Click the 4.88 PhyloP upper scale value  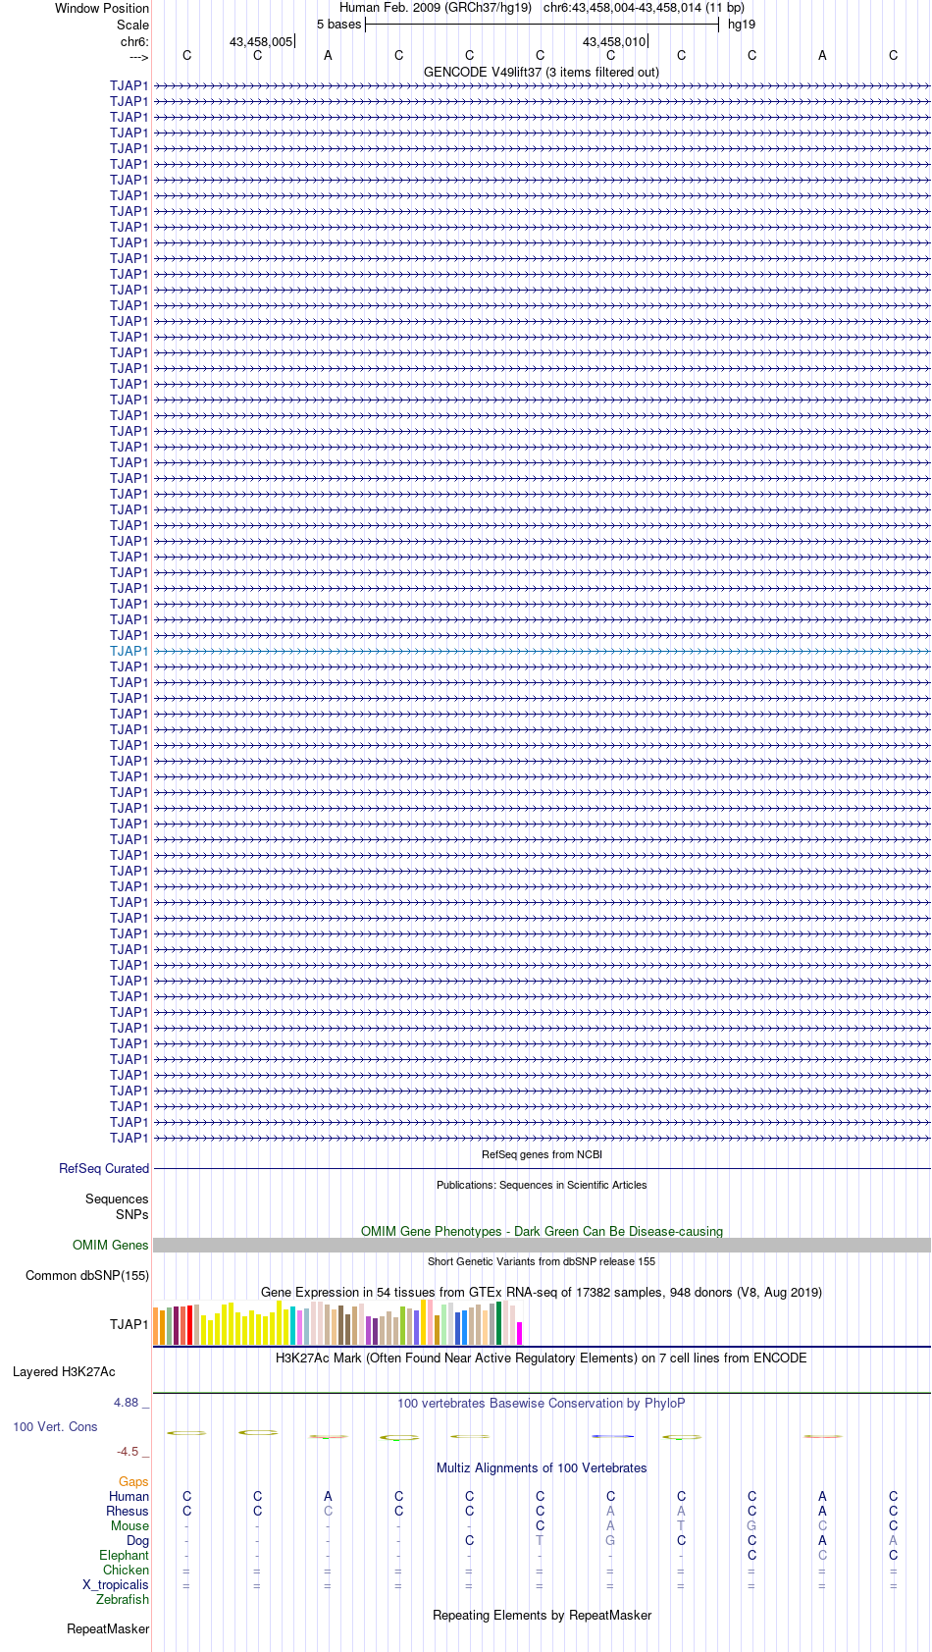pyautogui.click(x=127, y=1403)
